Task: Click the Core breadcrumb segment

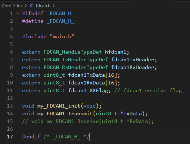Action: [6, 6]
